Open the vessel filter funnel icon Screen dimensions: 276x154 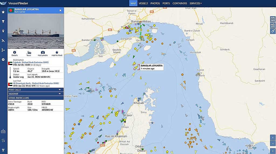3,22
